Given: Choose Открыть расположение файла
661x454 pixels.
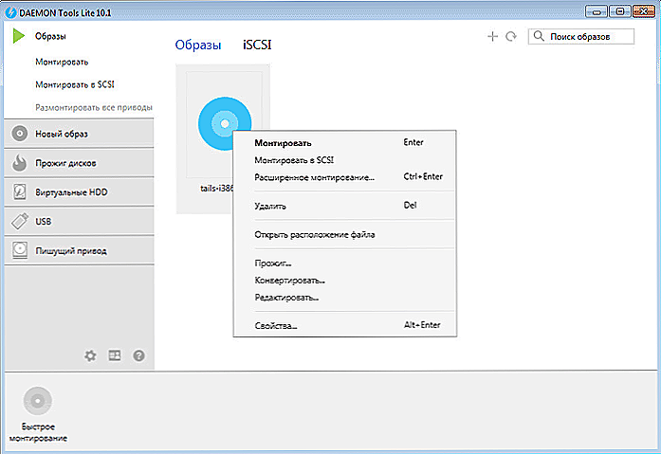Looking at the screenshot, I should click(345, 234).
